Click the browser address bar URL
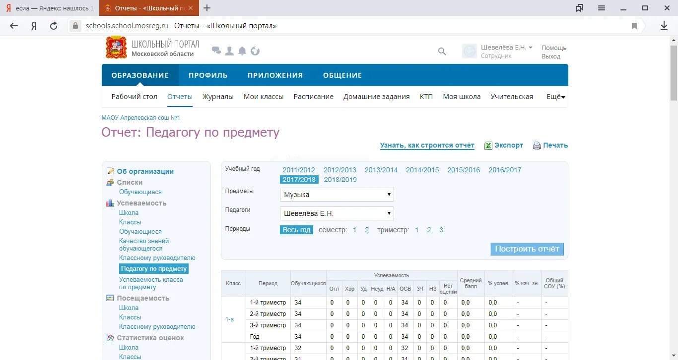Image resolution: width=678 pixels, height=360 pixels. [x=127, y=26]
